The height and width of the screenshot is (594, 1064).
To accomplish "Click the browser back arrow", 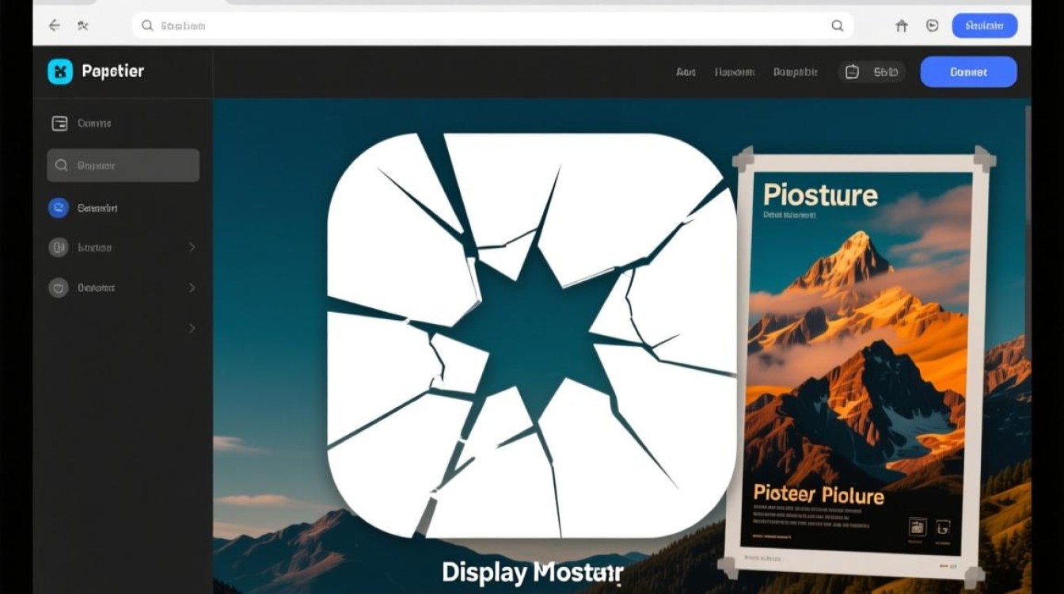I will [54, 25].
